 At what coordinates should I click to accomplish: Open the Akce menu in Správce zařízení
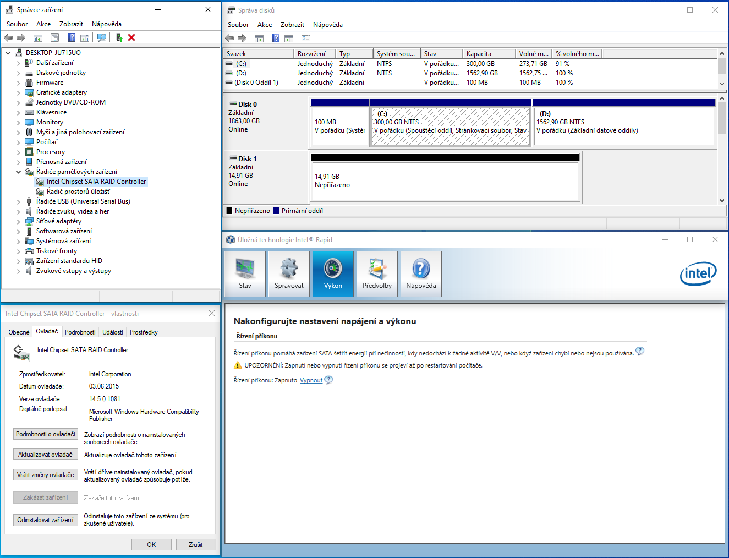pos(43,24)
